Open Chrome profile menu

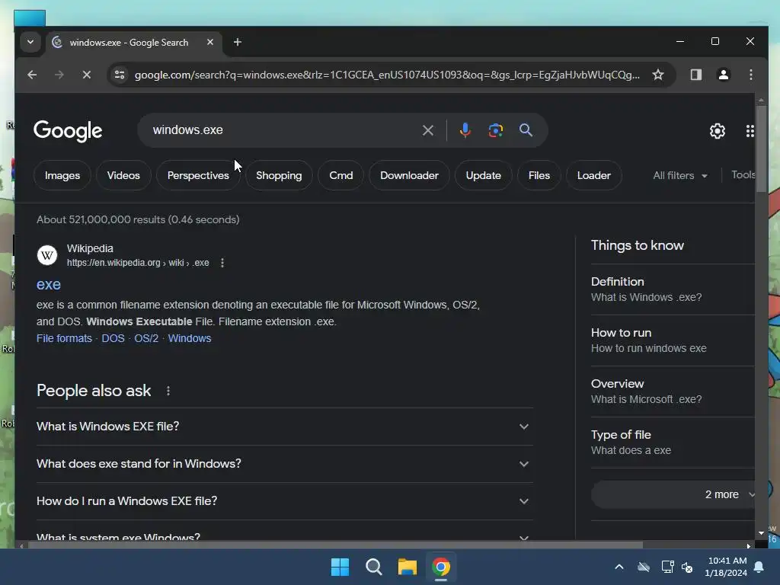click(x=724, y=75)
